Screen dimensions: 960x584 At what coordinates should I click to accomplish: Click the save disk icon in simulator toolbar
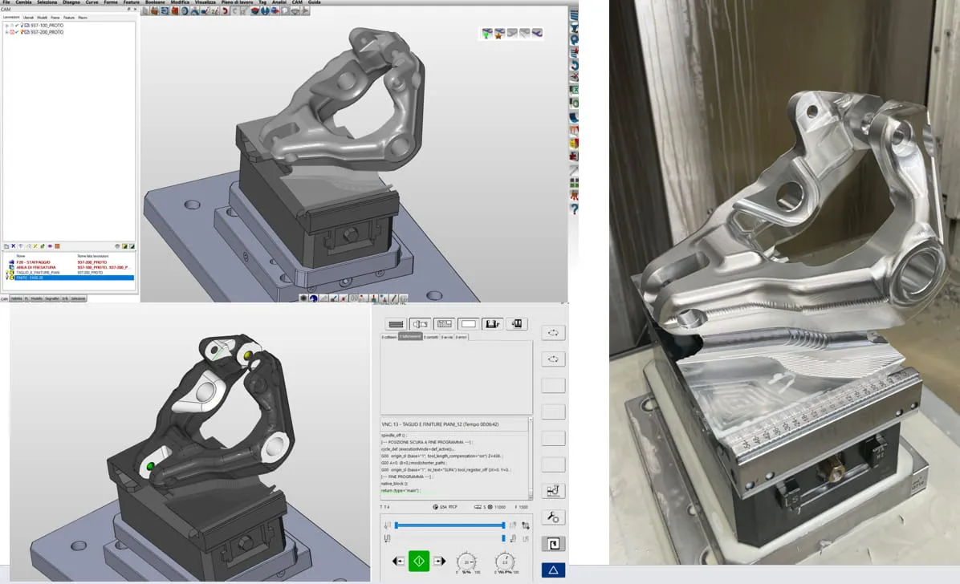492,324
